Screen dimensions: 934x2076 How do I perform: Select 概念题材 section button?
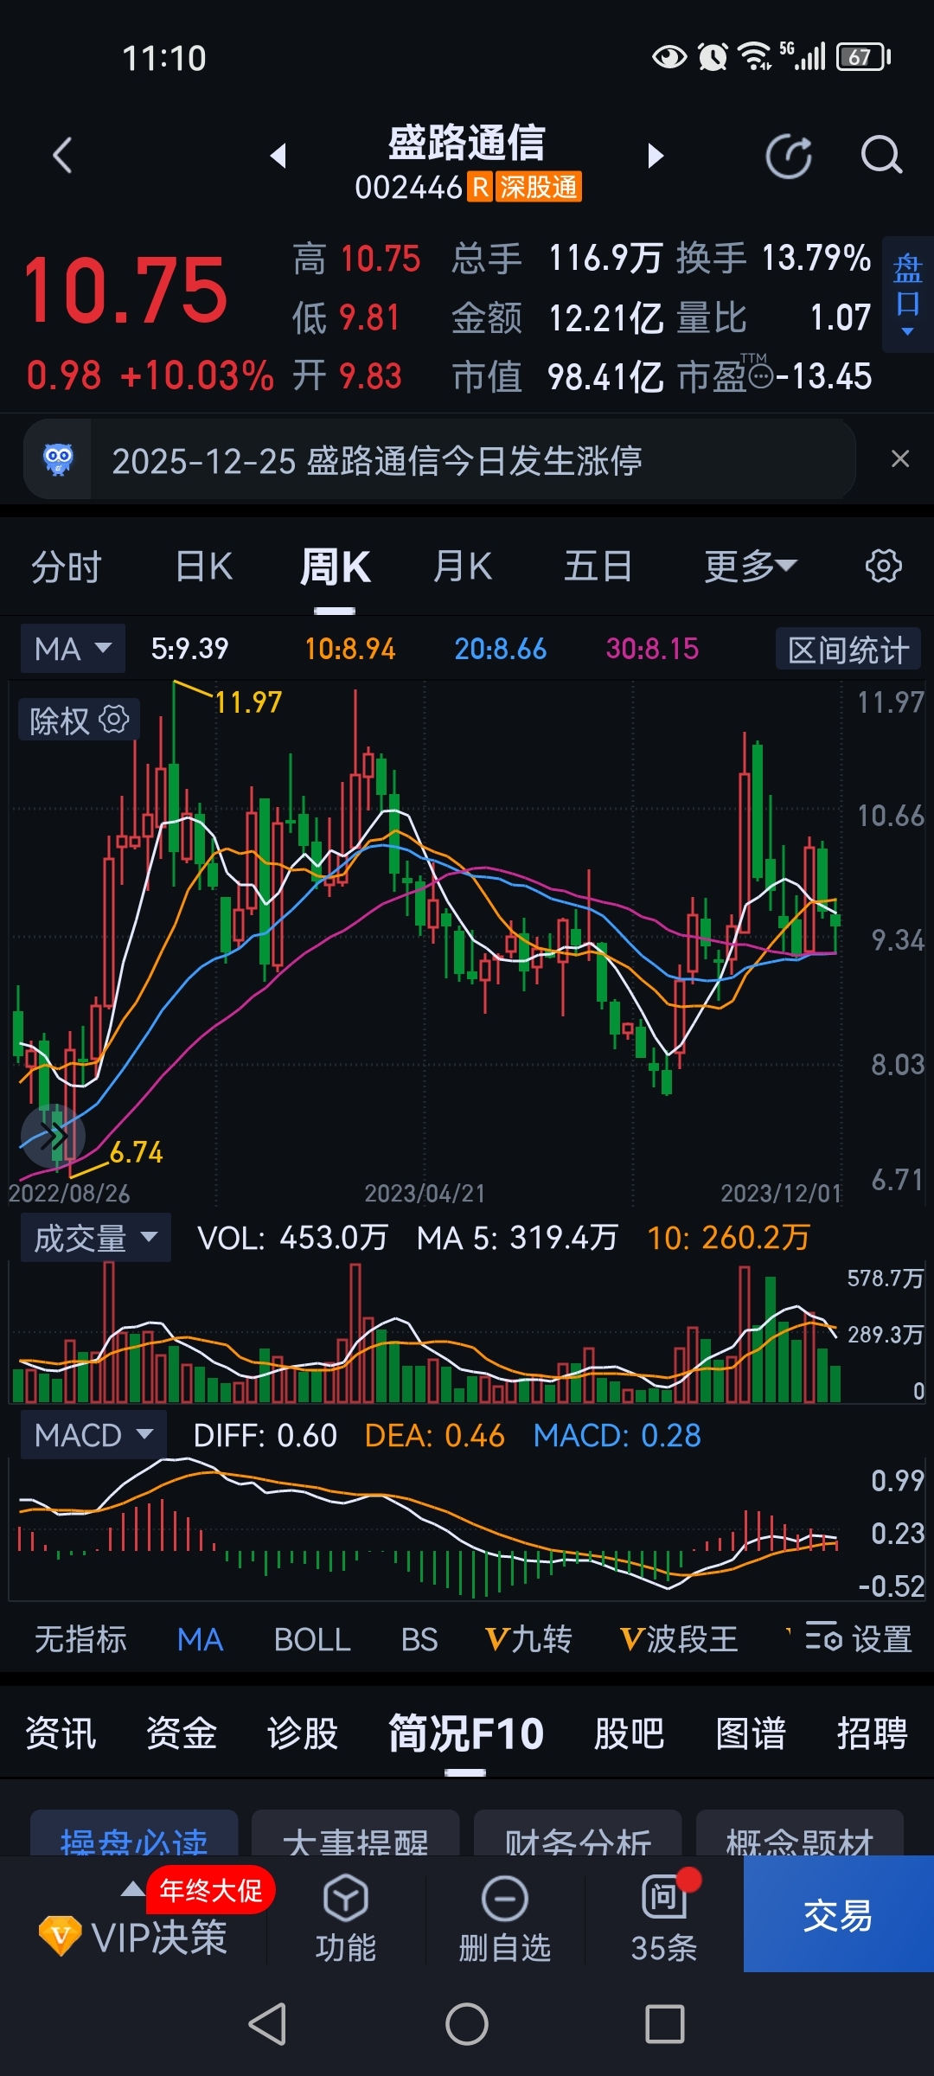pyautogui.click(x=800, y=1833)
